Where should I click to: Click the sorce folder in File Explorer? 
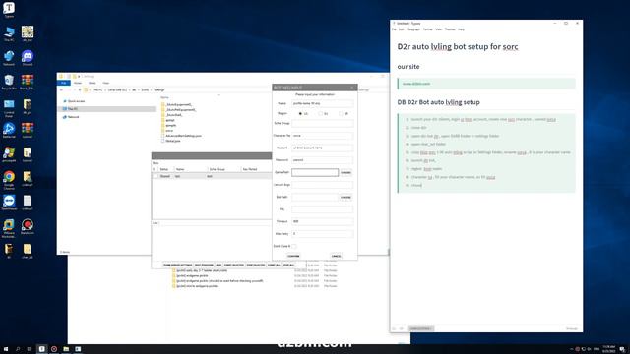click(169, 131)
